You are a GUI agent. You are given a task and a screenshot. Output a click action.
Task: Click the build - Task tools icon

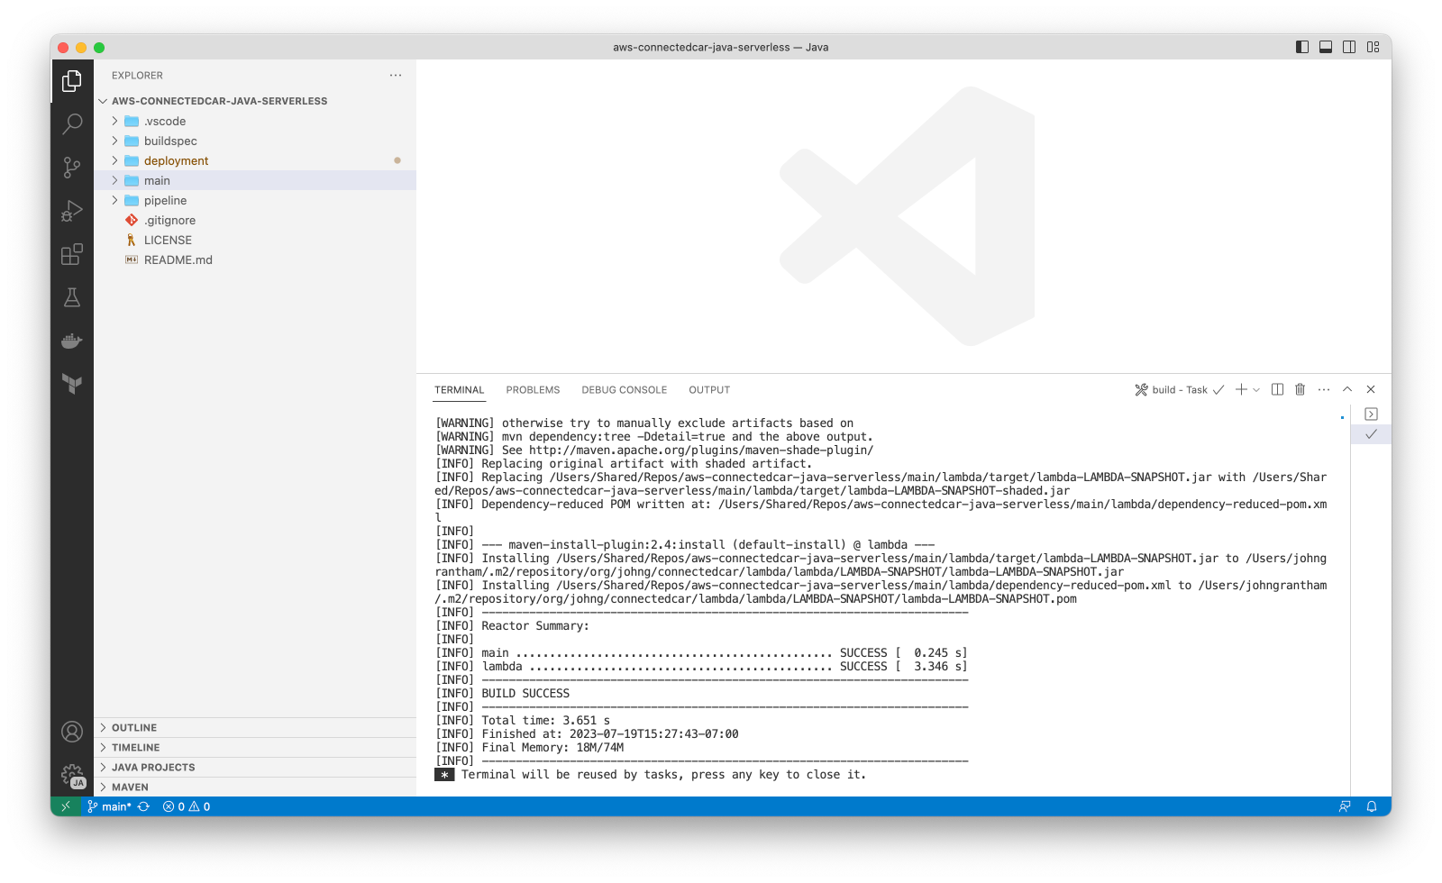tap(1141, 389)
